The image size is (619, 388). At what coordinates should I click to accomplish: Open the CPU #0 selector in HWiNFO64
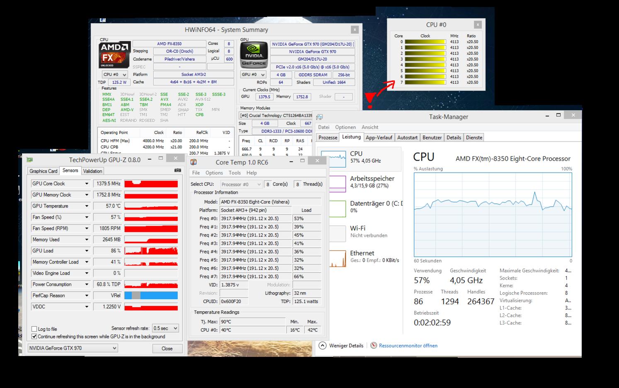[x=115, y=75]
